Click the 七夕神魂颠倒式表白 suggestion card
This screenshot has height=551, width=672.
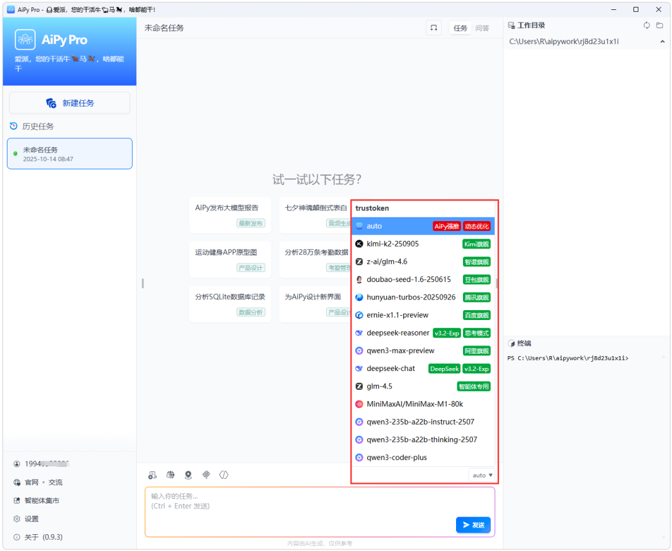point(315,215)
